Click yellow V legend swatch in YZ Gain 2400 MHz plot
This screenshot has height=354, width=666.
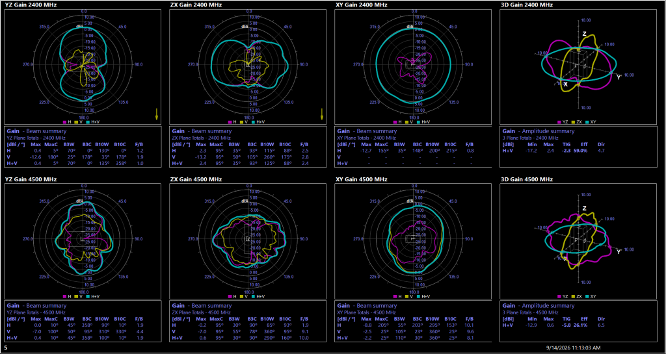pyautogui.click(x=75, y=122)
